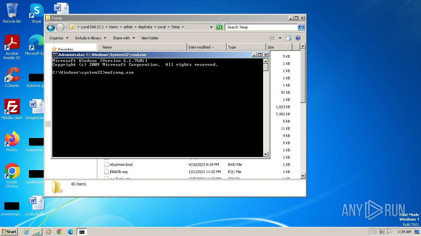
Task: Click the Chrome icon on the taskbar
Action: coord(60,232)
